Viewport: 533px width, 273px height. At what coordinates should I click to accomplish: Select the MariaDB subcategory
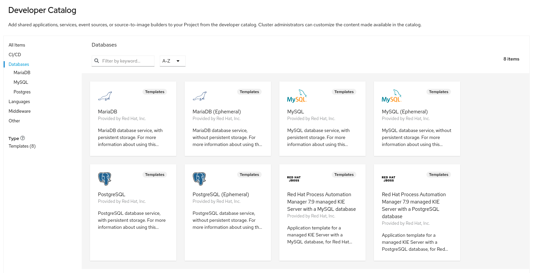pos(22,72)
